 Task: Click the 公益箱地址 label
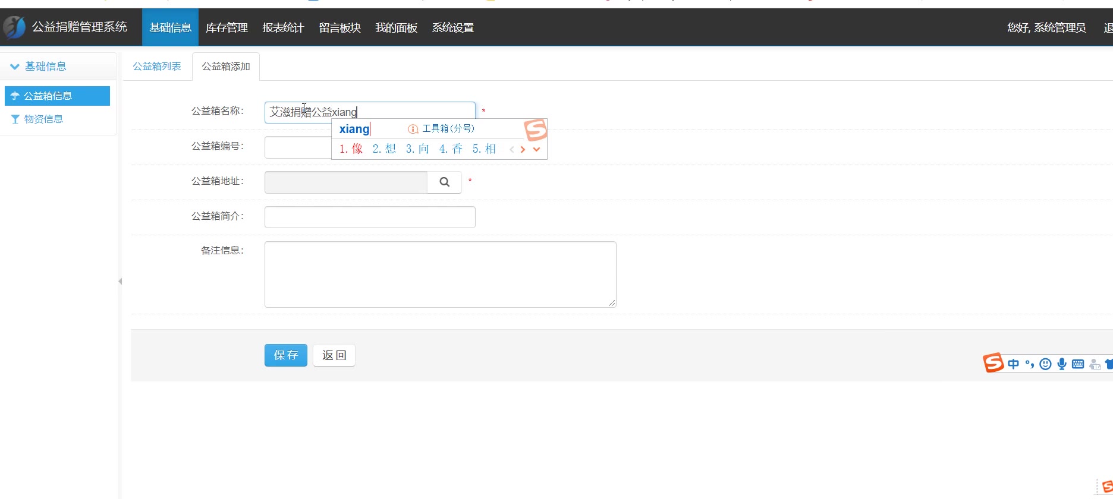(218, 181)
